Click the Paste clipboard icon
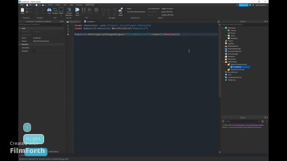Viewport: 287px width, 161px height. (x=22, y=10)
